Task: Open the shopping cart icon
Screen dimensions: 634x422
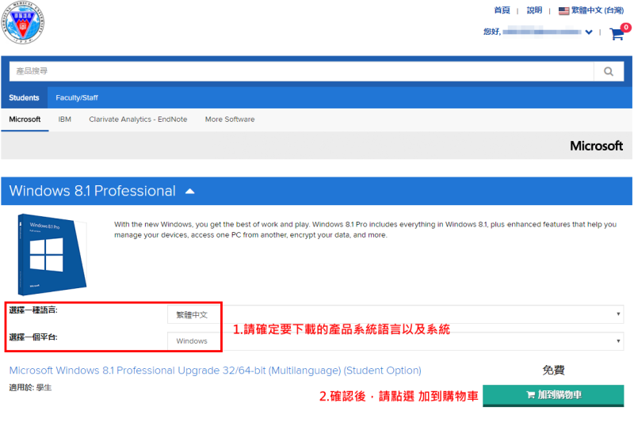Action: point(617,33)
